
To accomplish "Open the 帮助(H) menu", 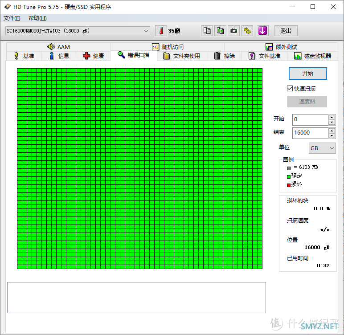I will point(37,18).
